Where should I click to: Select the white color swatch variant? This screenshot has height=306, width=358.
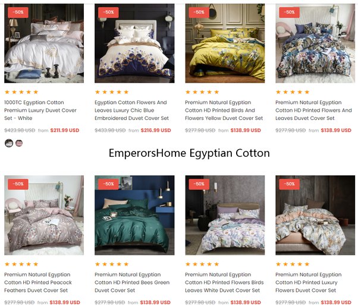click(9, 143)
